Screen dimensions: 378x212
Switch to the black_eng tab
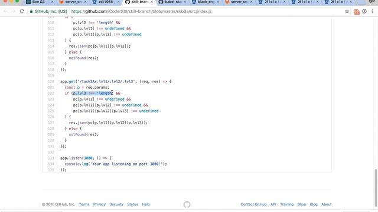205,2
